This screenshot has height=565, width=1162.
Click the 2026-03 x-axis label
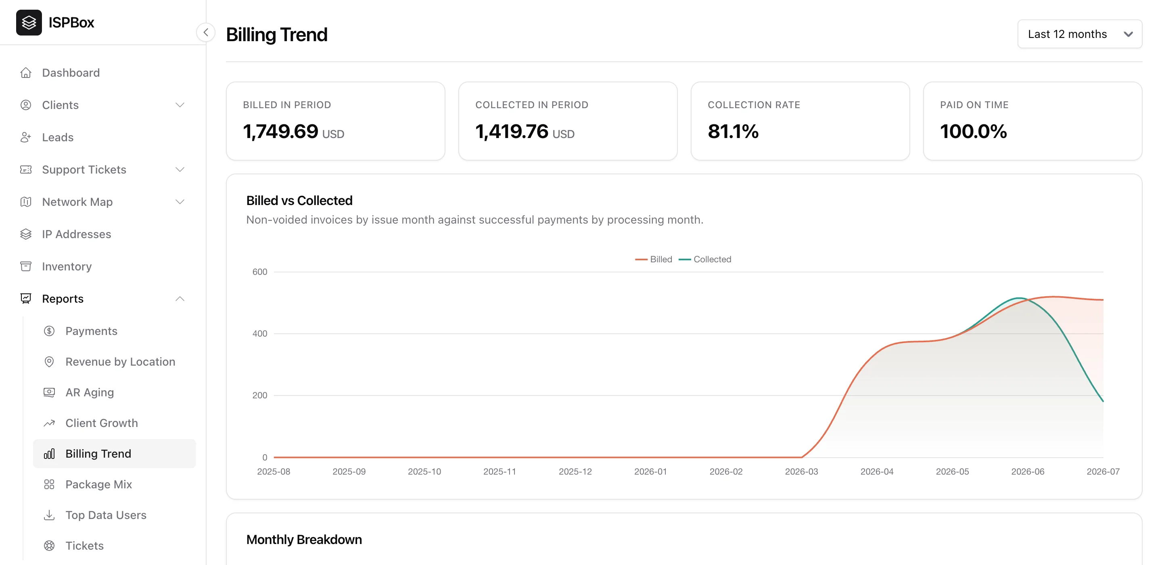point(801,472)
